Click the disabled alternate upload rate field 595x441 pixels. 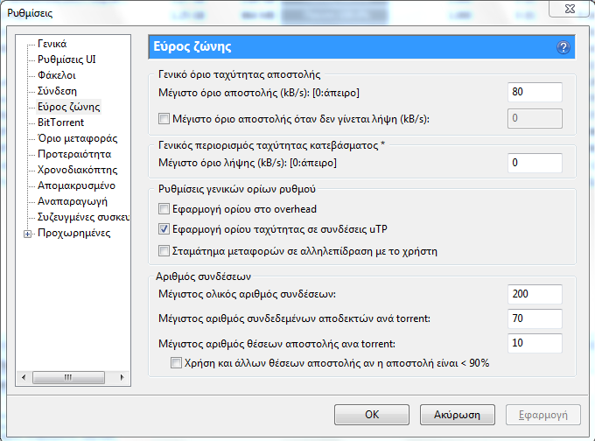535,118
